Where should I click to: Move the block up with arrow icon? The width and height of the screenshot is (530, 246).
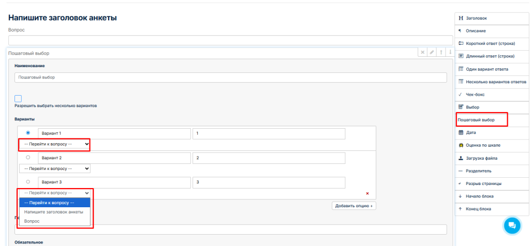pyautogui.click(x=441, y=52)
